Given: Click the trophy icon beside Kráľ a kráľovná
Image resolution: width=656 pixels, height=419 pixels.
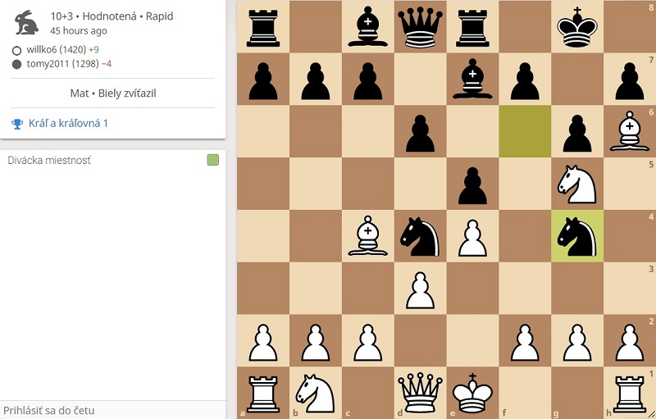Looking at the screenshot, I should 17,124.
